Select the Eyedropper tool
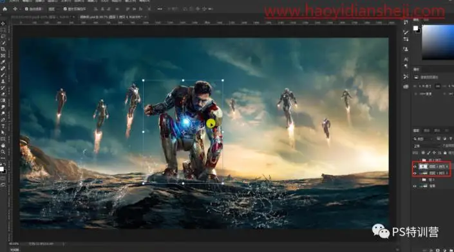This screenshot has height=252, width=454. 3,62
